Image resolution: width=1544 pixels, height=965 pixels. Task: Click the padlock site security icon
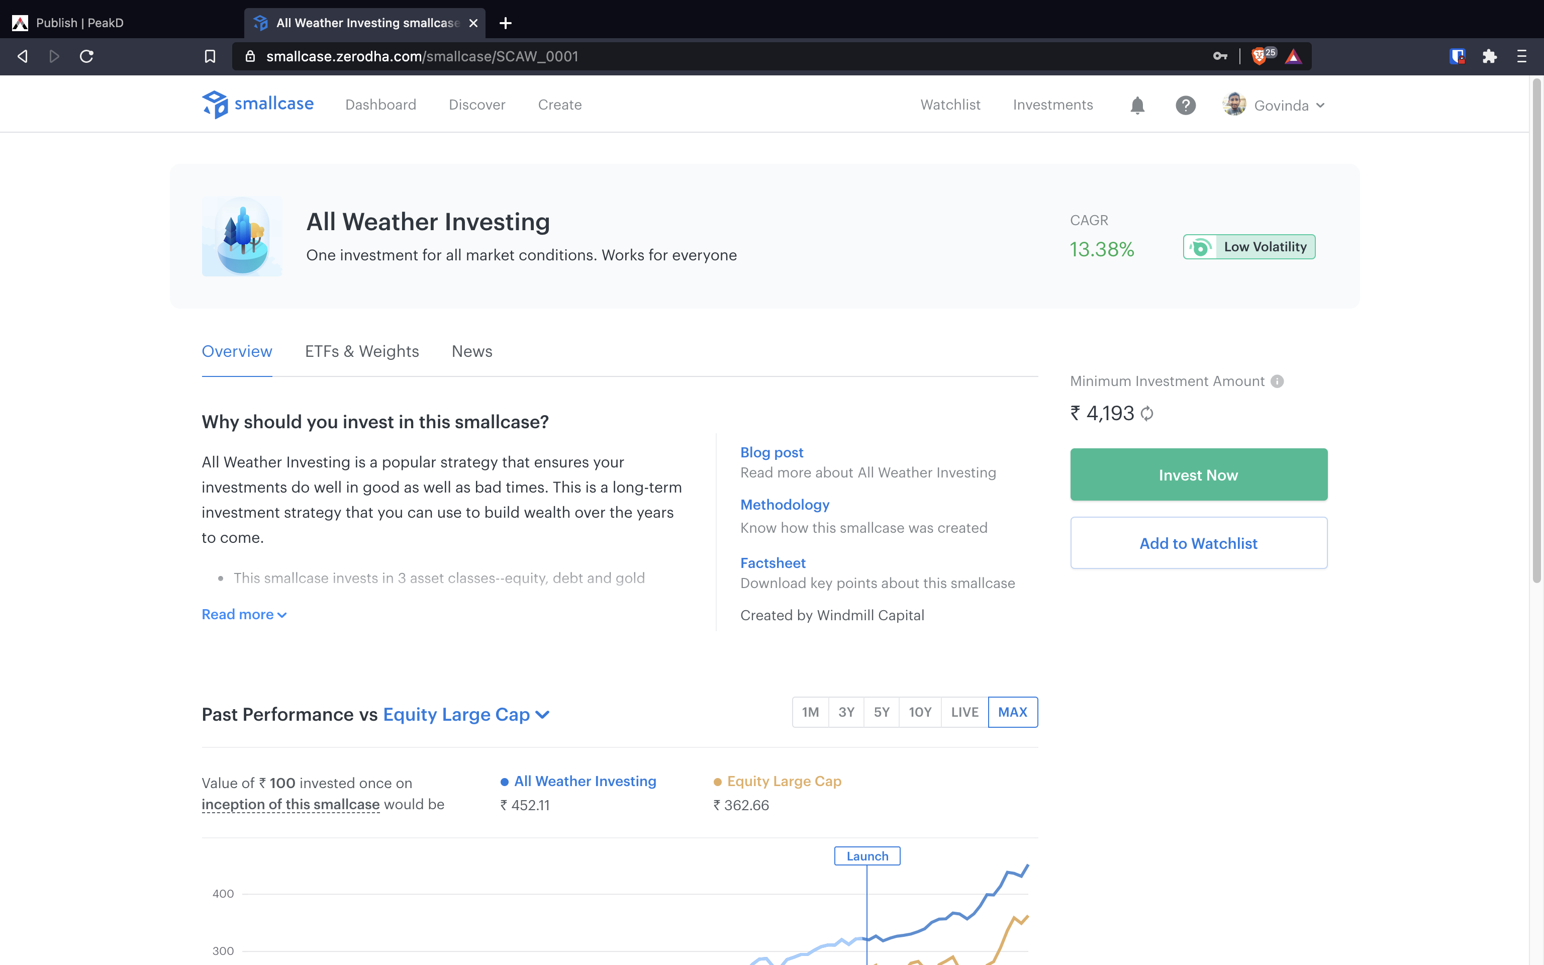click(251, 56)
